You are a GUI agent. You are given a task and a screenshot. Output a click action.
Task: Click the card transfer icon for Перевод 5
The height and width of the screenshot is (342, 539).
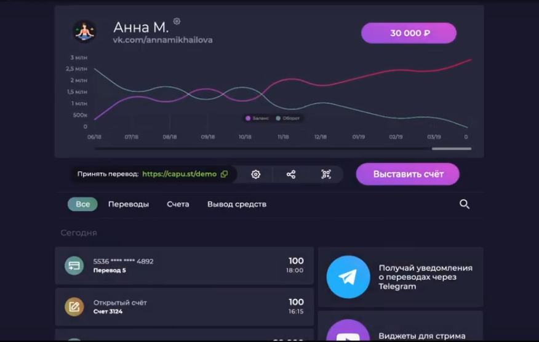coord(74,265)
